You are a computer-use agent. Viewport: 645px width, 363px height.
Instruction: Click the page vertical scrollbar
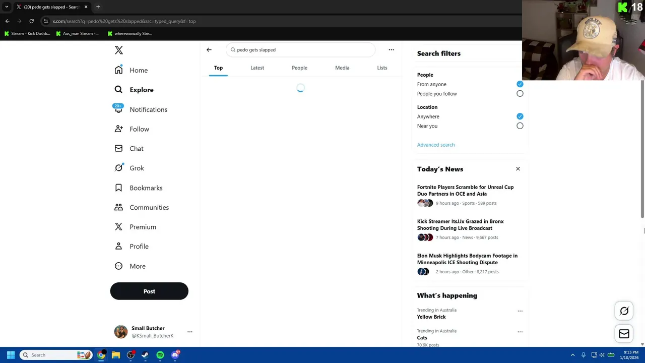[642, 149]
